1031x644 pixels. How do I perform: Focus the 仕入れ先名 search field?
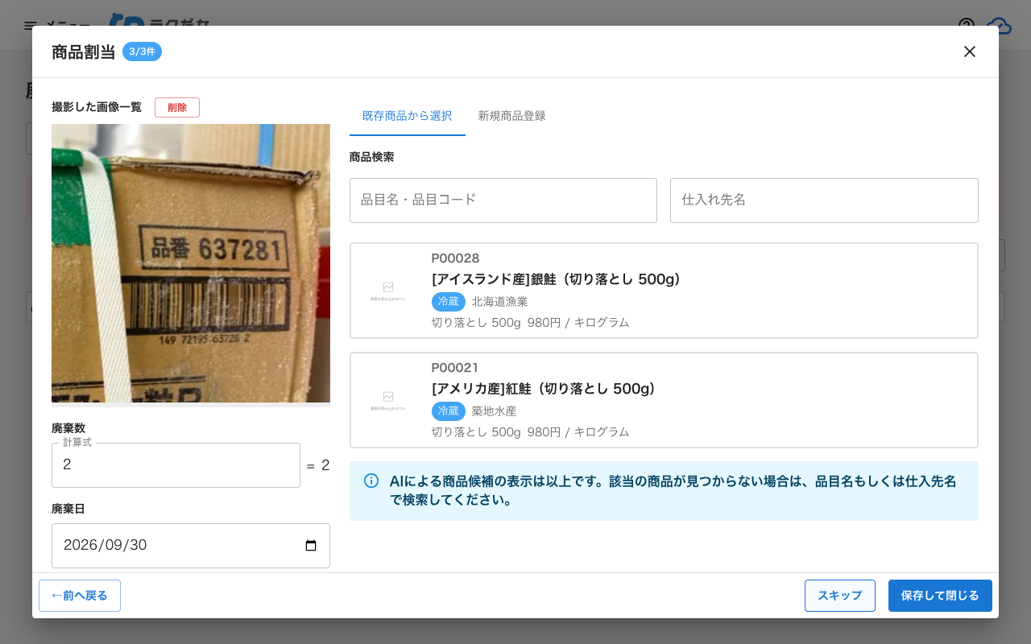[824, 200]
